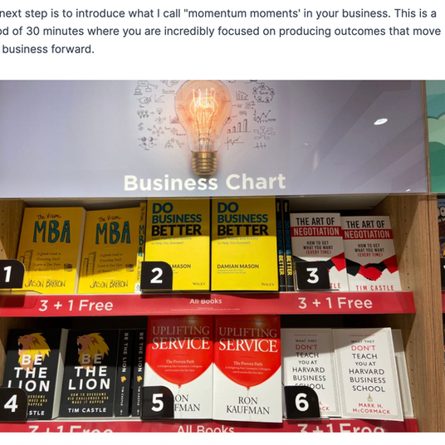Click the 'Do Business Better' book spines
445x445 pixels.
pos(285,245)
